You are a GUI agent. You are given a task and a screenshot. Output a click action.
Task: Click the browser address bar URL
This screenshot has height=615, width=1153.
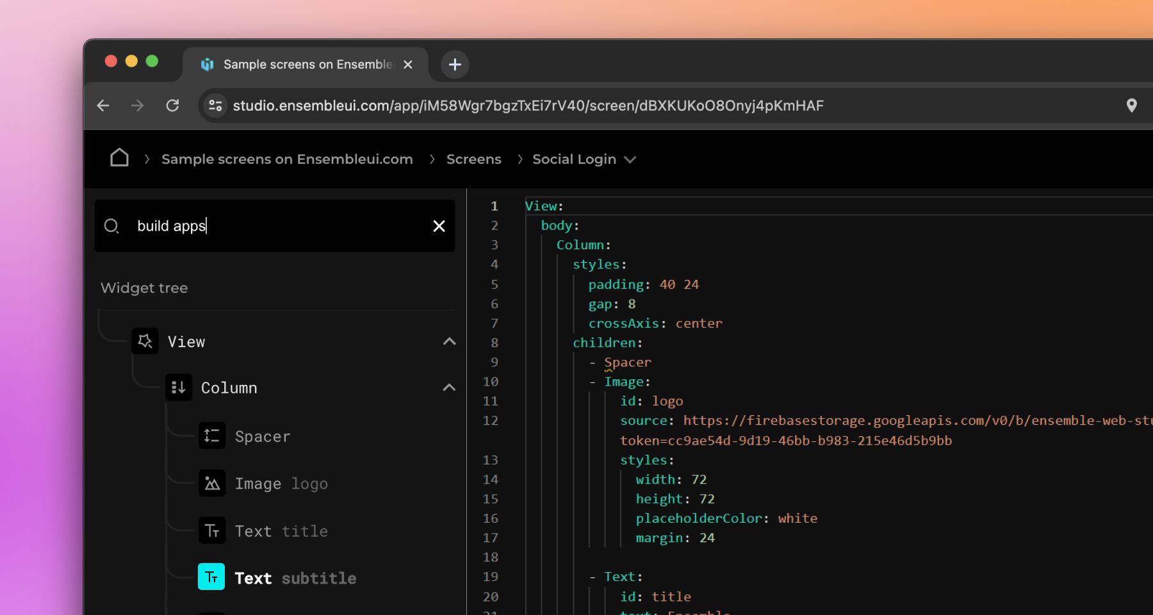tap(528, 106)
